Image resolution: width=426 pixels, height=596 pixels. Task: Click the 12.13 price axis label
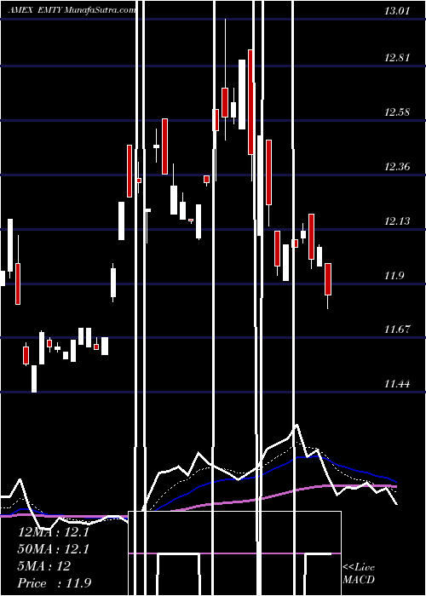coord(397,221)
